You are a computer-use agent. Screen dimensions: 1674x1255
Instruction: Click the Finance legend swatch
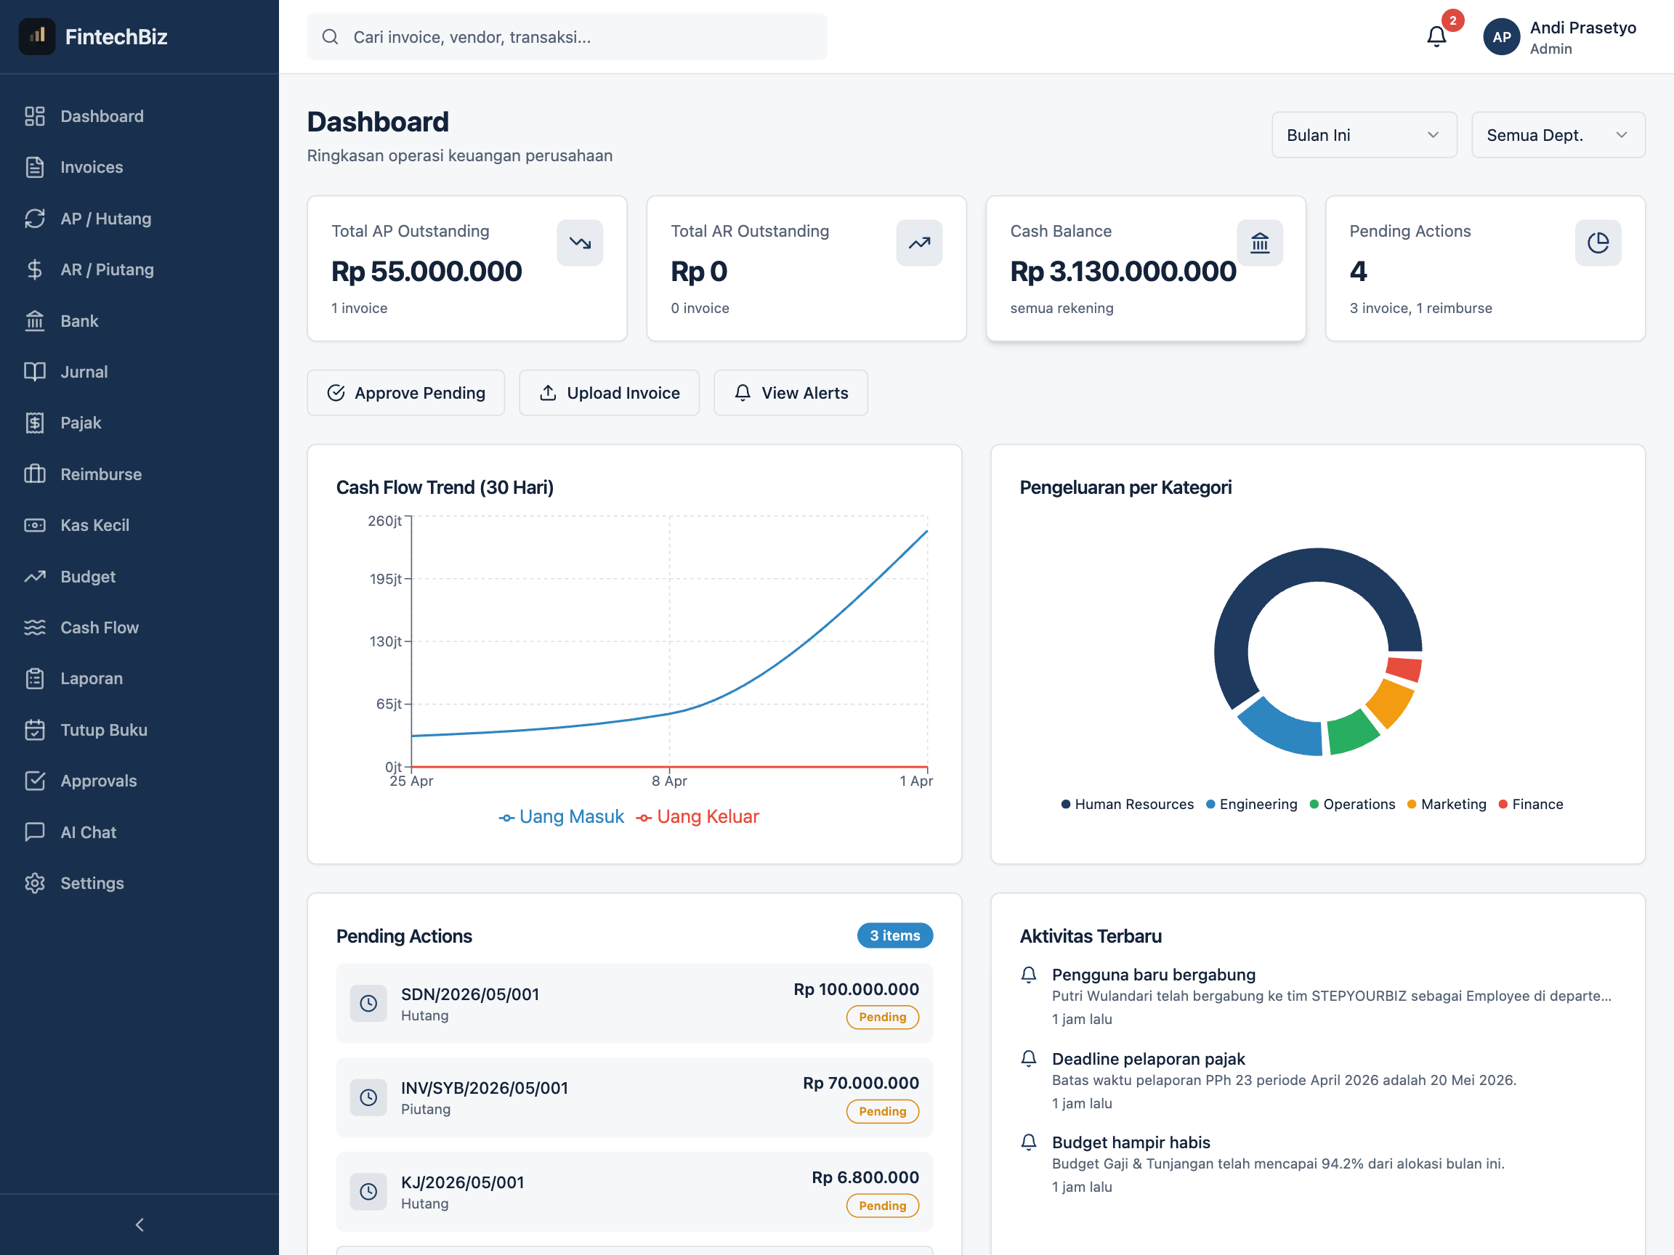pyautogui.click(x=1503, y=804)
